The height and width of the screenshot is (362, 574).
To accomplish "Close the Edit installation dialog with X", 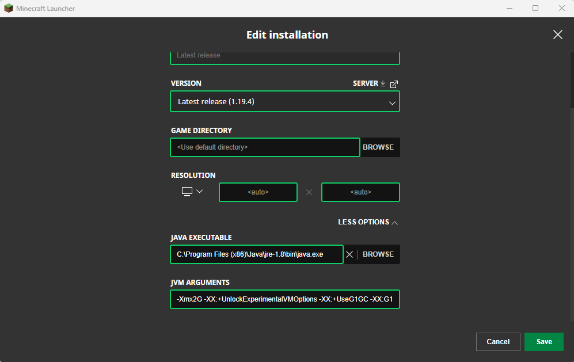I will (x=557, y=35).
